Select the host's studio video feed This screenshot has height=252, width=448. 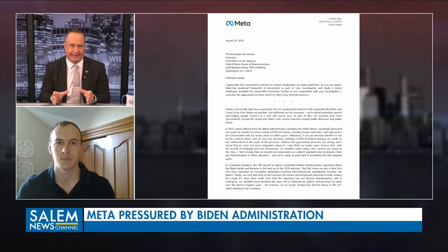(75, 59)
